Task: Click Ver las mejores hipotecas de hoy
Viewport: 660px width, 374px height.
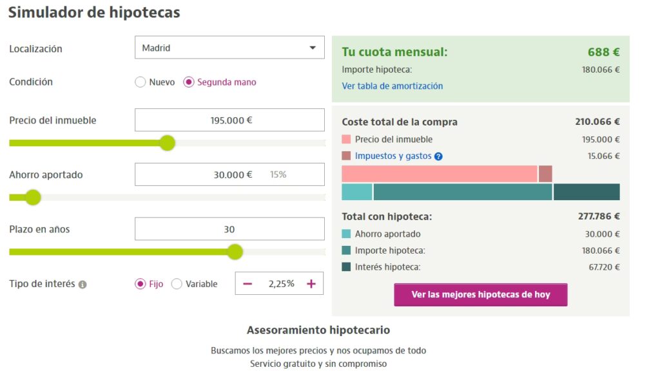Action: coord(481,295)
